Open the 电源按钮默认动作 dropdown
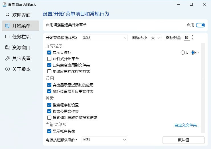211x149 pixels. coord(104,140)
